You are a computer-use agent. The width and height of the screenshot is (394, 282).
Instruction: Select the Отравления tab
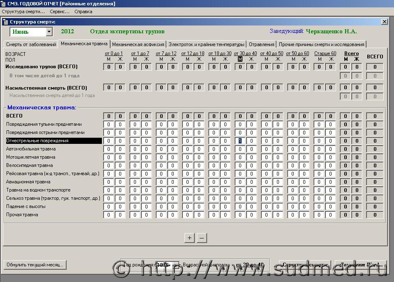[x=261, y=44]
